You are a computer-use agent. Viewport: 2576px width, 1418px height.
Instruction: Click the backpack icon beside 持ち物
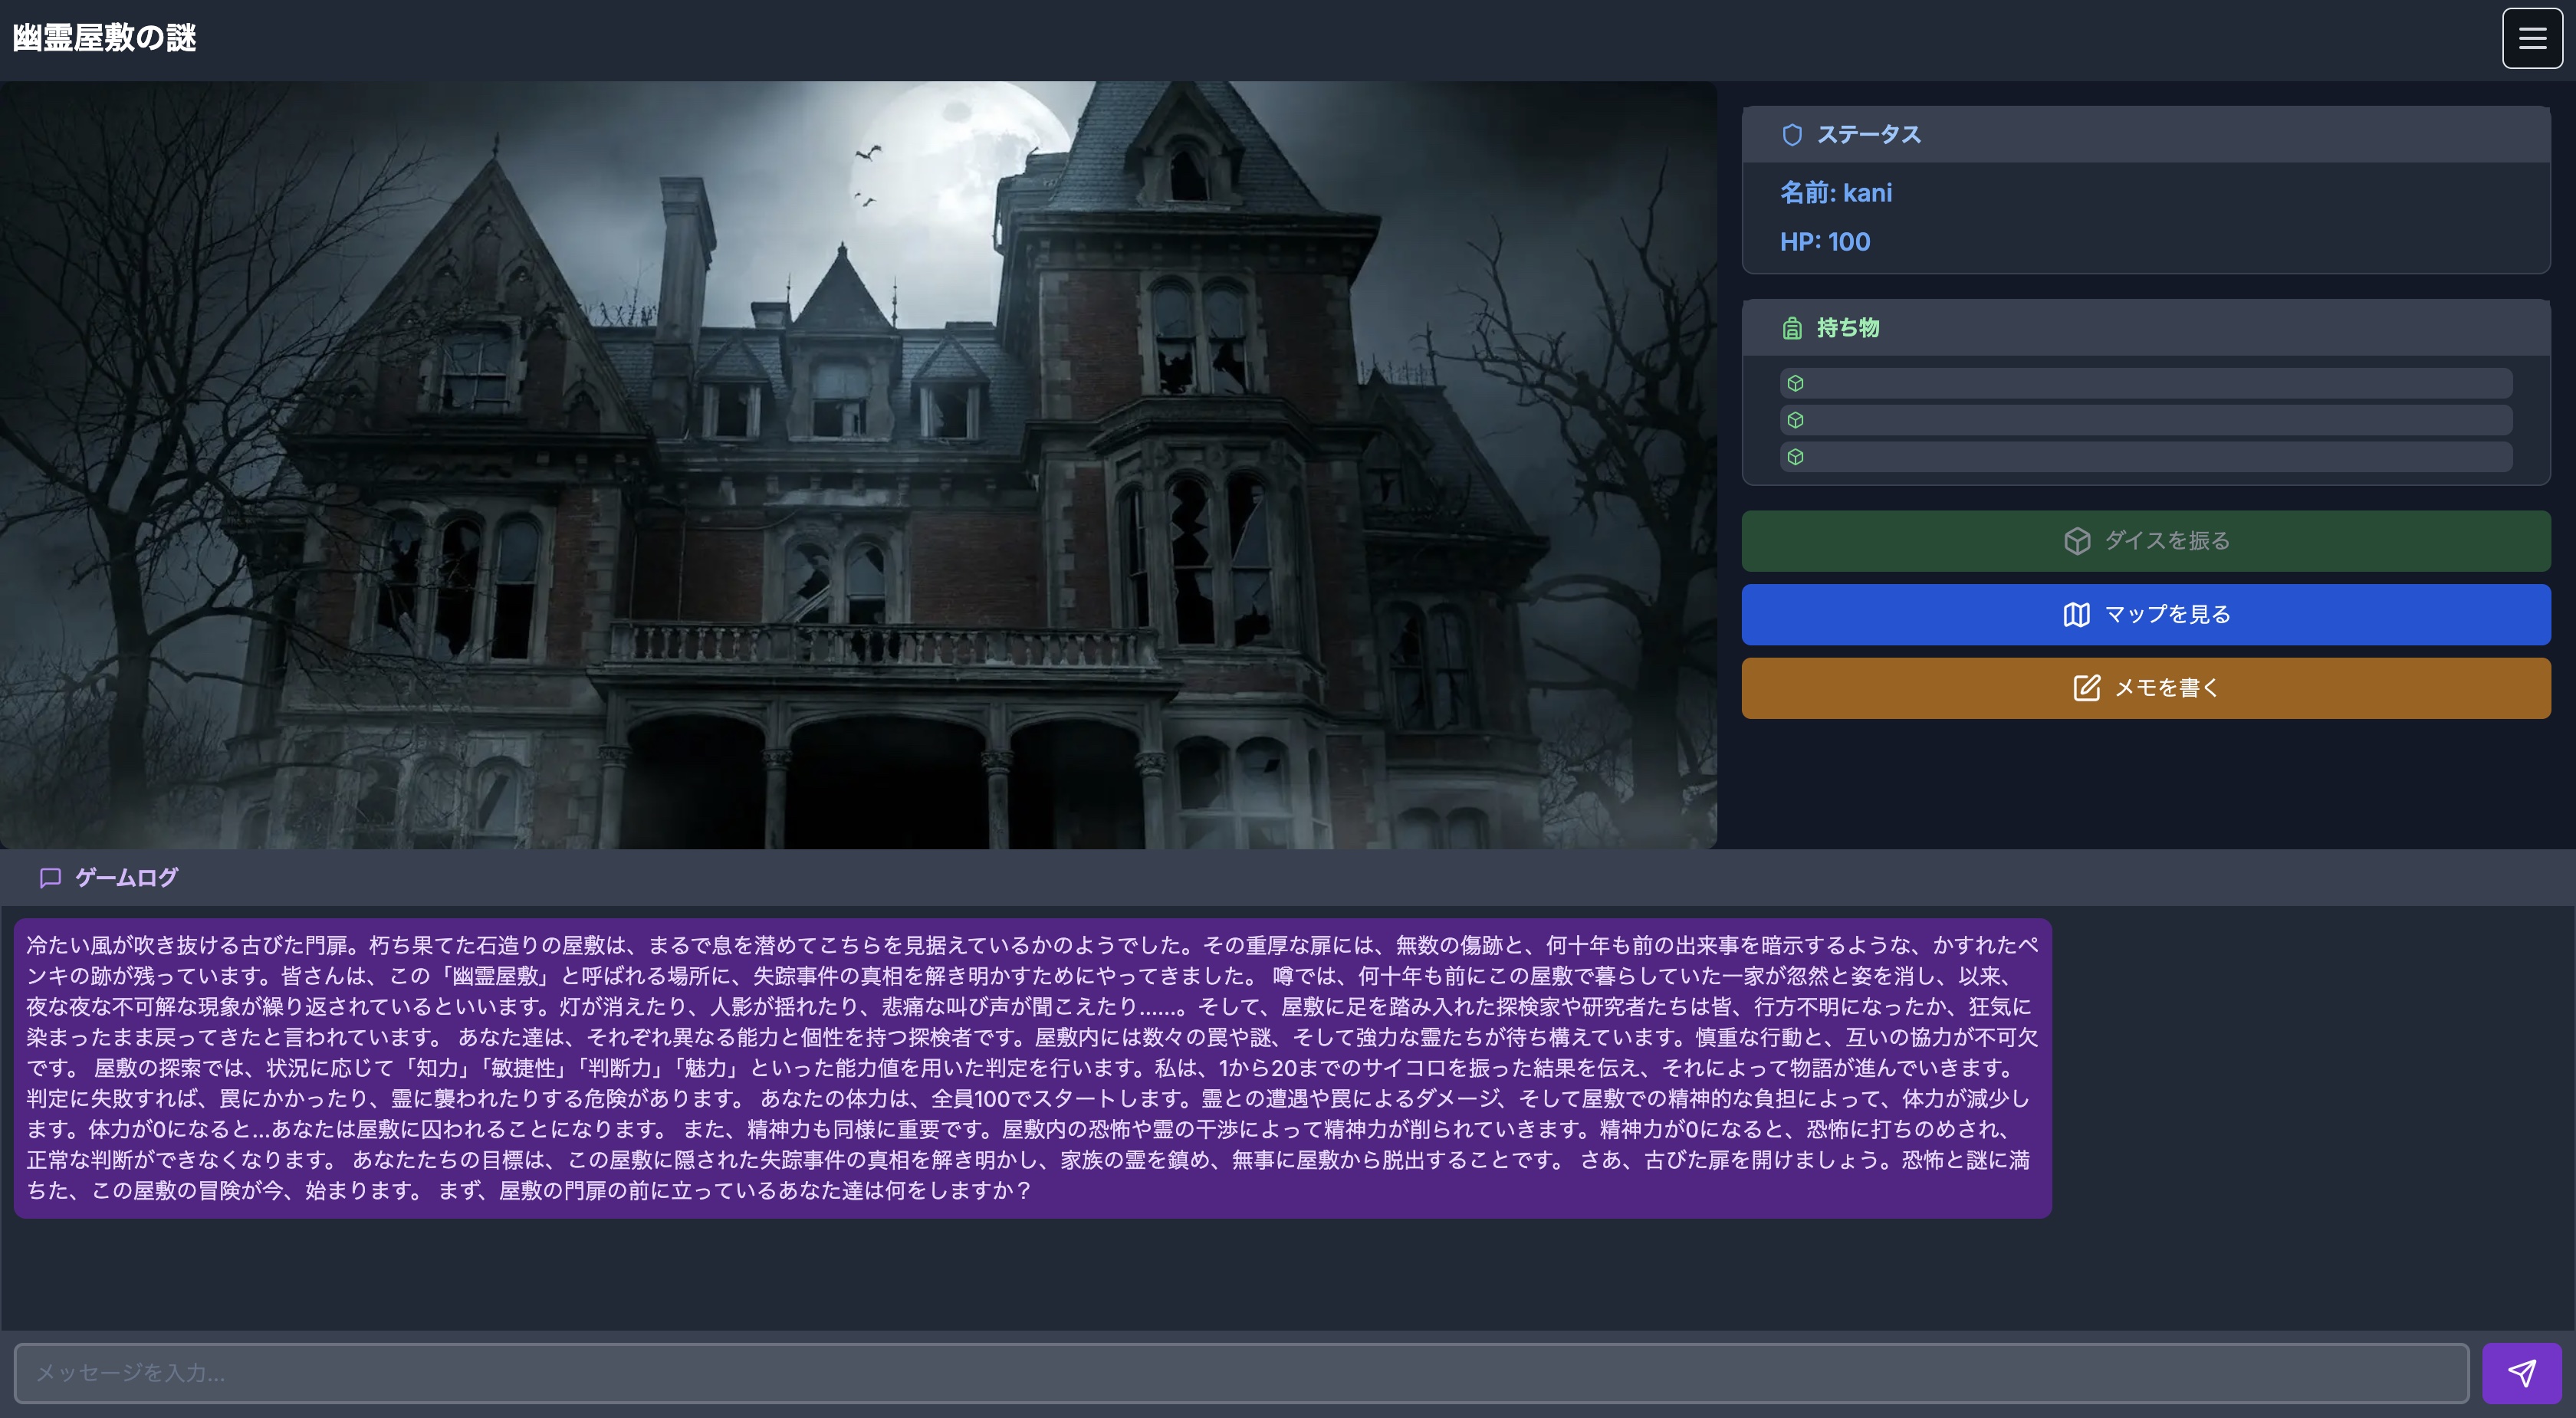[x=1792, y=328]
